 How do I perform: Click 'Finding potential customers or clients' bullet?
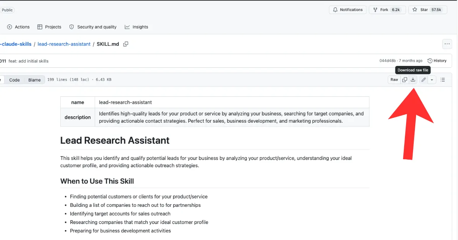point(139,197)
